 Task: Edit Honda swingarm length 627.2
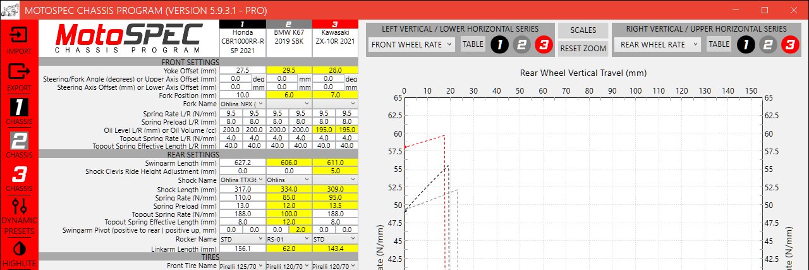(243, 163)
